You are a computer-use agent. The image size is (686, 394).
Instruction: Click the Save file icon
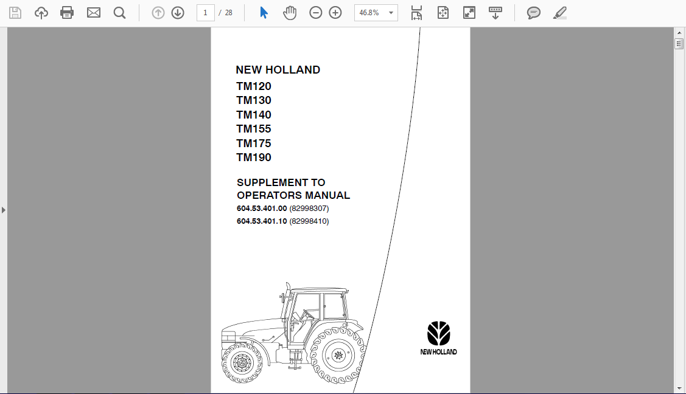(x=15, y=13)
